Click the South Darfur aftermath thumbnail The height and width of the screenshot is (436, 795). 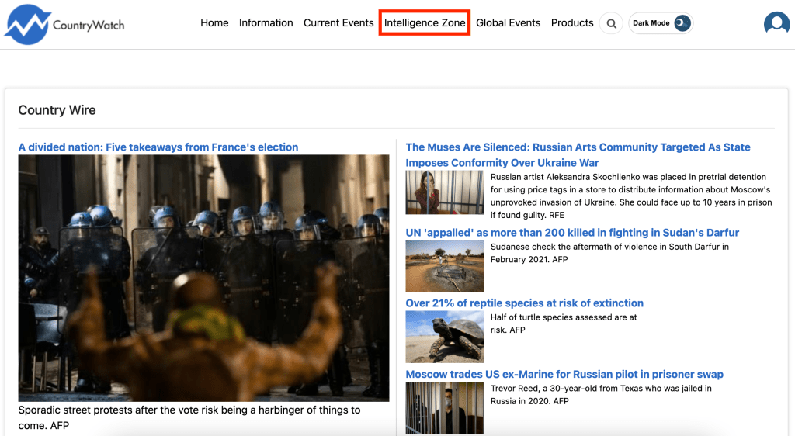point(445,266)
